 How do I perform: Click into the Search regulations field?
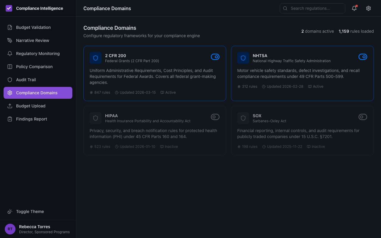point(312,8)
